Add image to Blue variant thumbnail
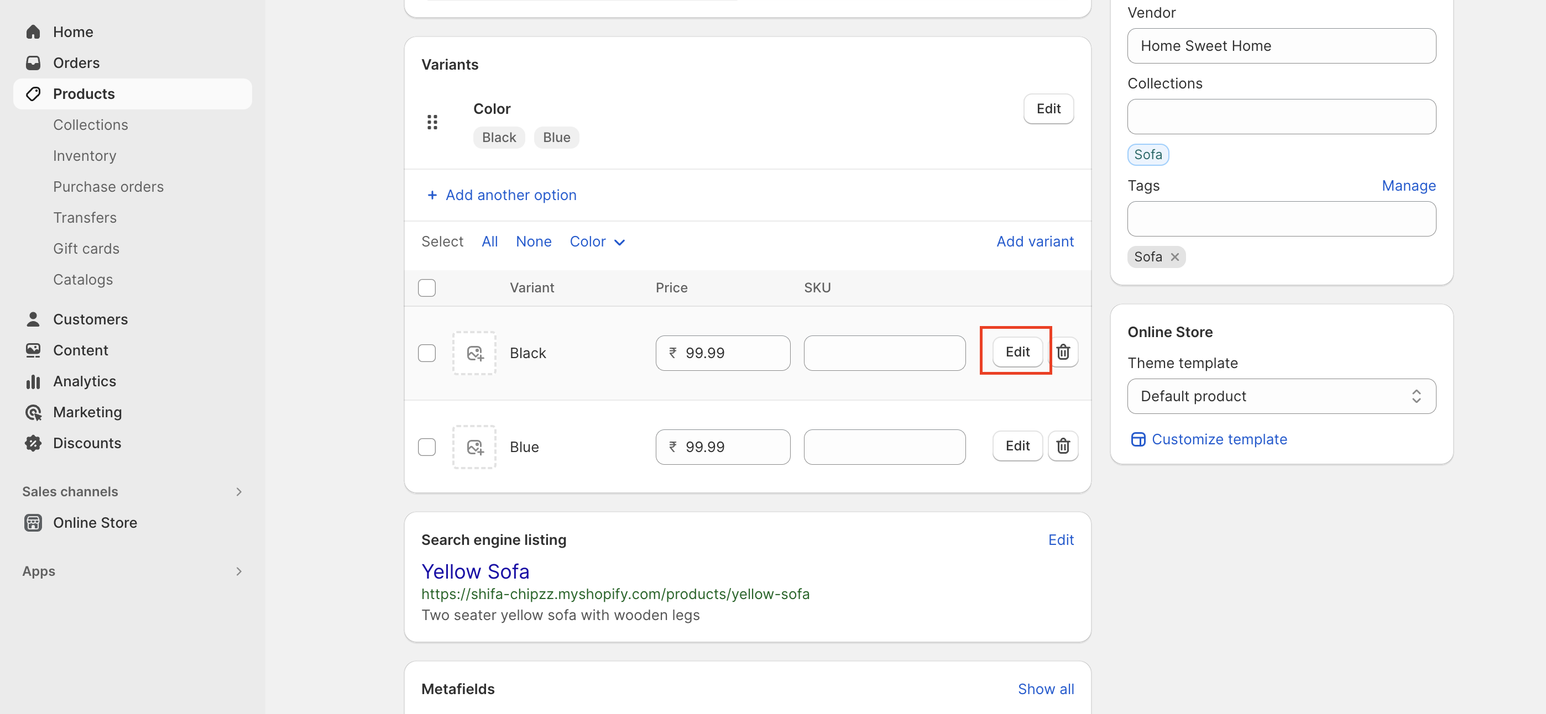This screenshot has height=714, width=1546. click(x=474, y=447)
